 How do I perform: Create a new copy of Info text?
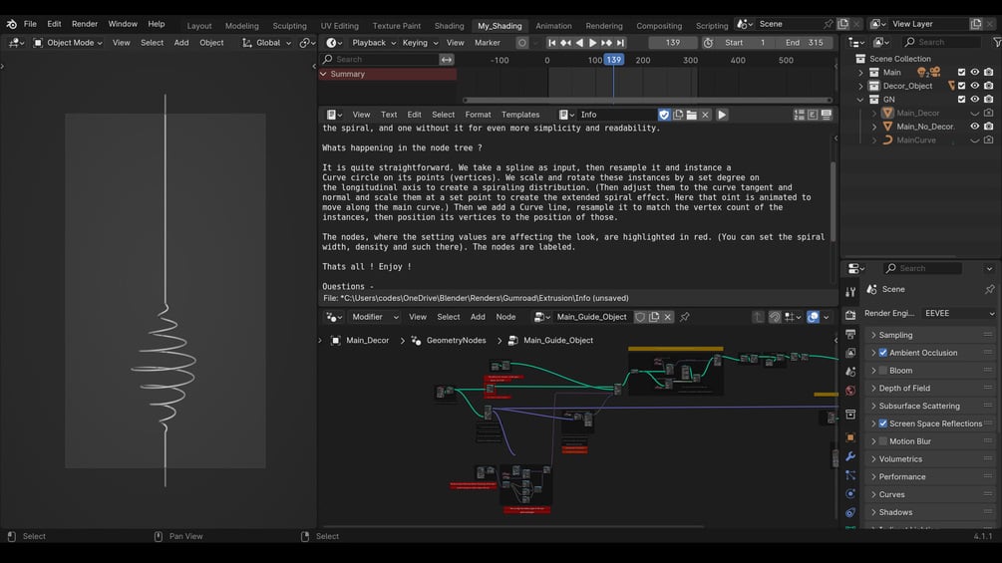(x=678, y=115)
